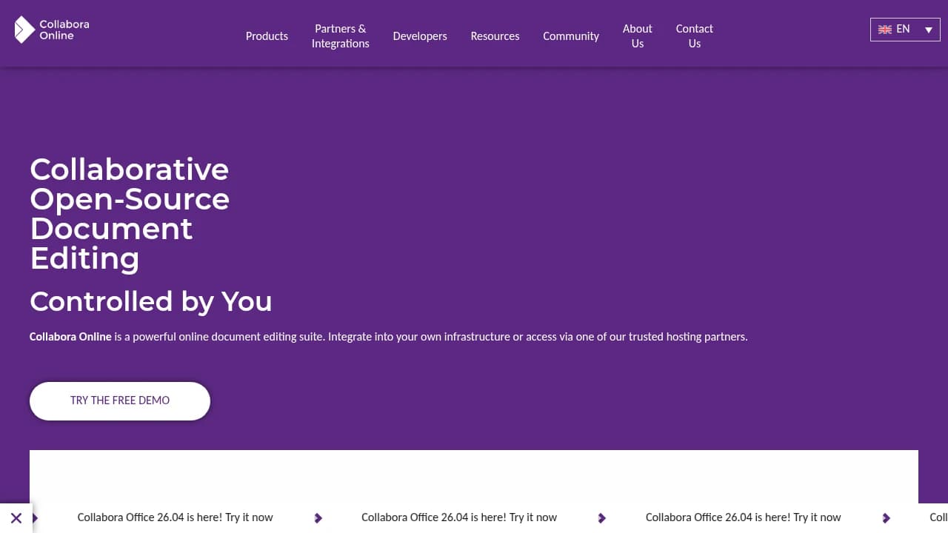Go to the Contact Us page

[695, 36]
